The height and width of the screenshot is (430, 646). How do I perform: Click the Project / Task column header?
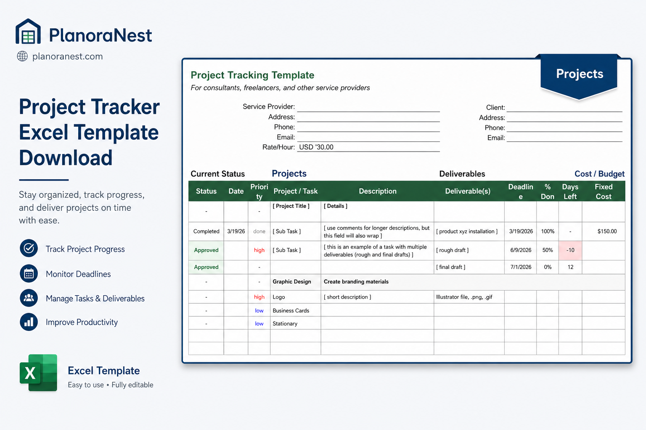click(x=295, y=191)
